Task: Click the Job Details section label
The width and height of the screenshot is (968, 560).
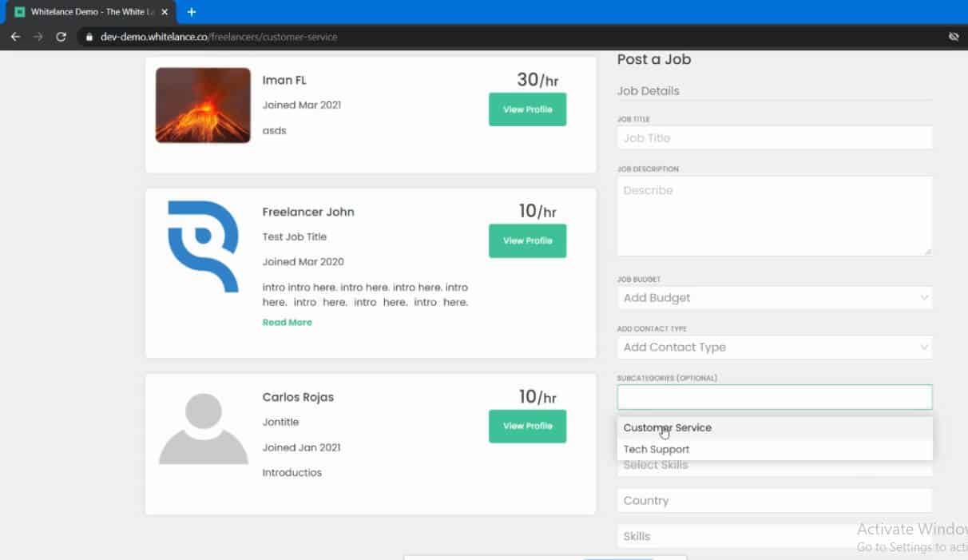Action: pos(649,91)
